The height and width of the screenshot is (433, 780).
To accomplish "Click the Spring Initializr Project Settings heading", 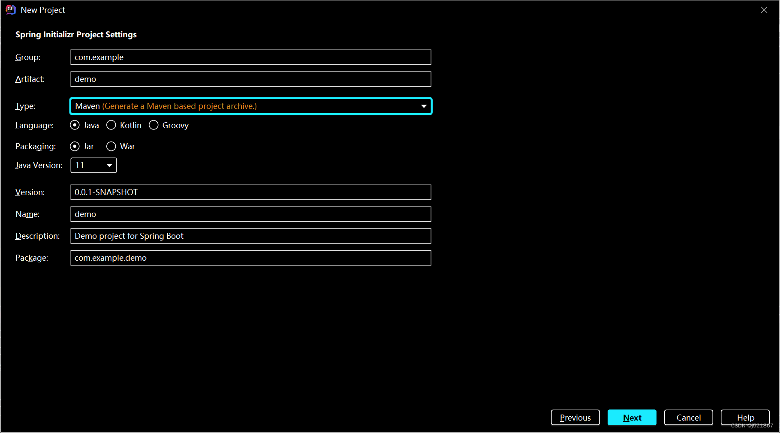I will point(76,35).
